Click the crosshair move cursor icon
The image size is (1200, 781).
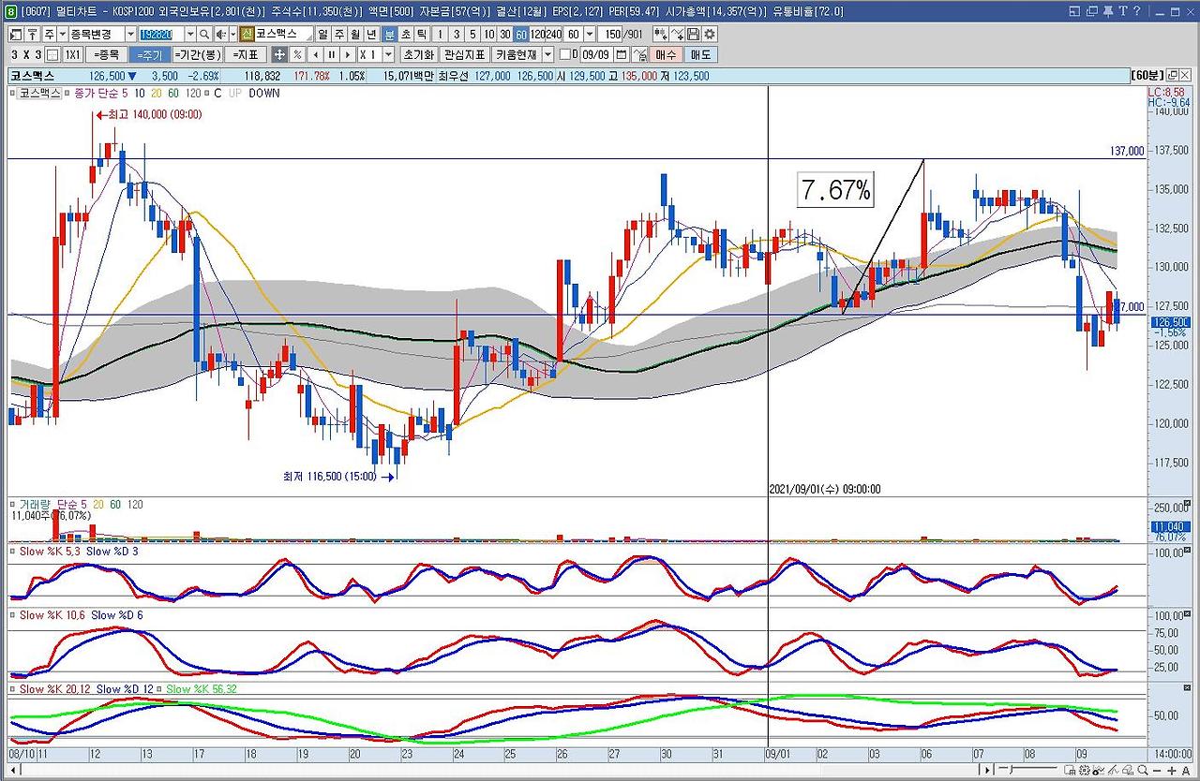pos(278,55)
